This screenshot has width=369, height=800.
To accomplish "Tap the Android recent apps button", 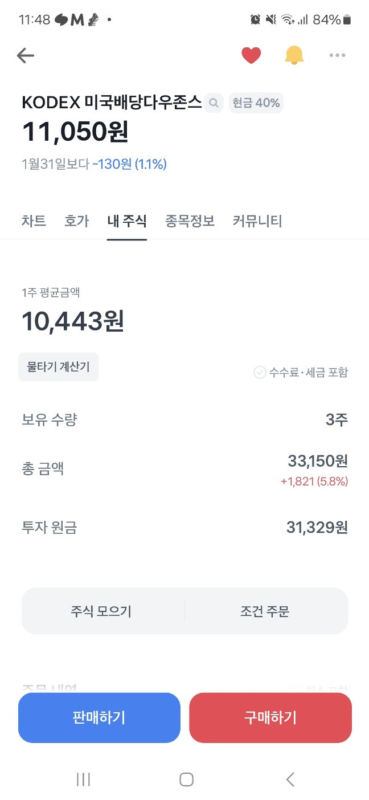I will [x=83, y=779].
